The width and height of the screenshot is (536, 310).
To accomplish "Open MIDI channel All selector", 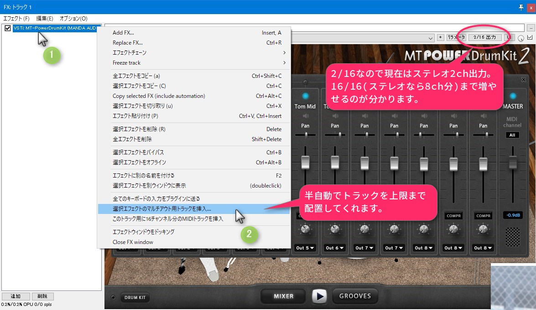I will coord(512,135).
